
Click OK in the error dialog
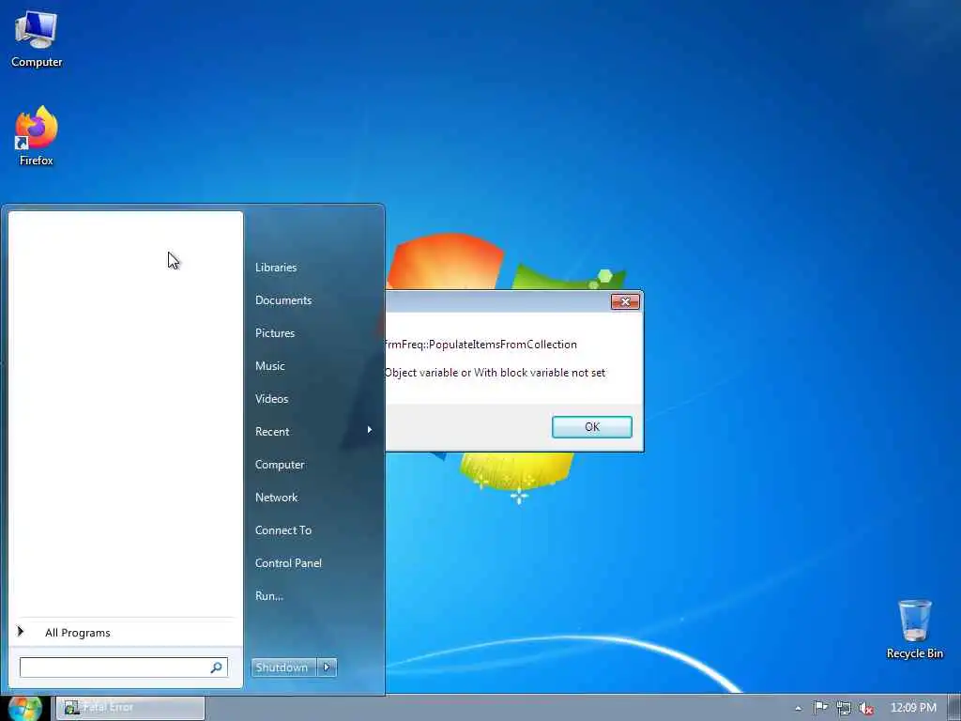click(x=592, y=427)
